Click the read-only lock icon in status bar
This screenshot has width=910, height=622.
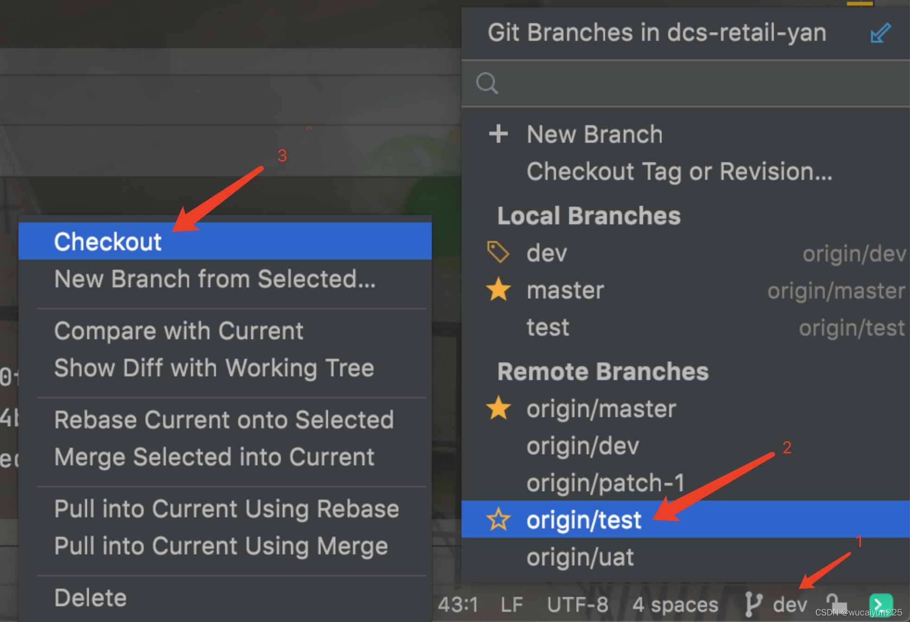[836, 604]
